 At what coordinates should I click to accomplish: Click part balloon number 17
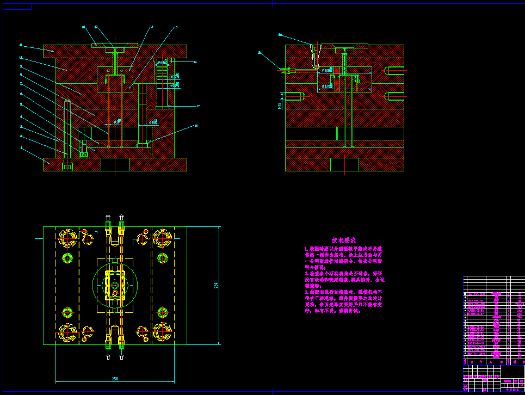click(198, 106)
